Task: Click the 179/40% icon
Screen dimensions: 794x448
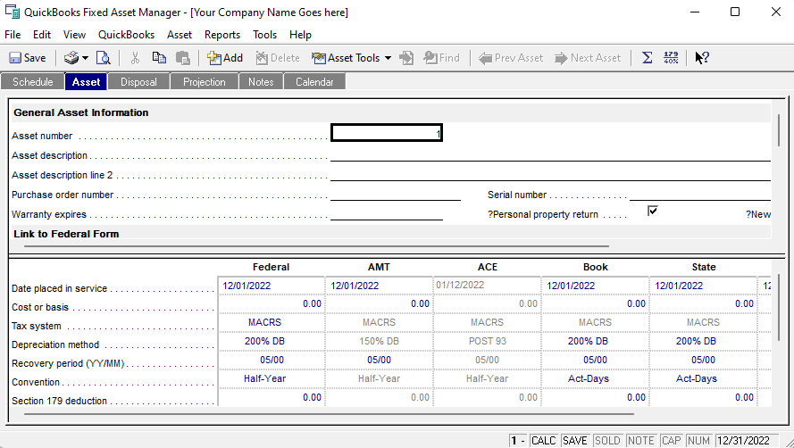Action: click(671, 58)
